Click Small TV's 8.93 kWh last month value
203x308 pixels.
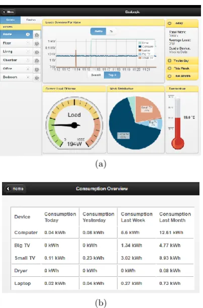point(170,258)
